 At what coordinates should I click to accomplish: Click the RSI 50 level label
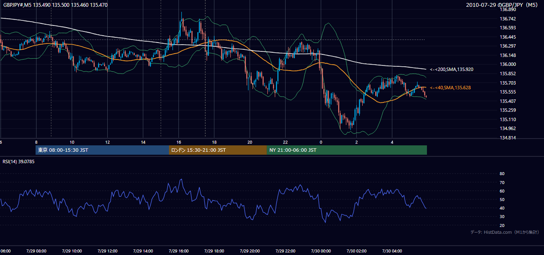(502, 199)
